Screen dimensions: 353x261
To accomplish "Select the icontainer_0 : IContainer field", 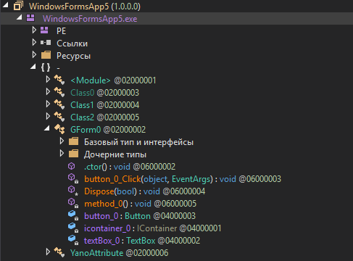I will (x=152, y=228).
